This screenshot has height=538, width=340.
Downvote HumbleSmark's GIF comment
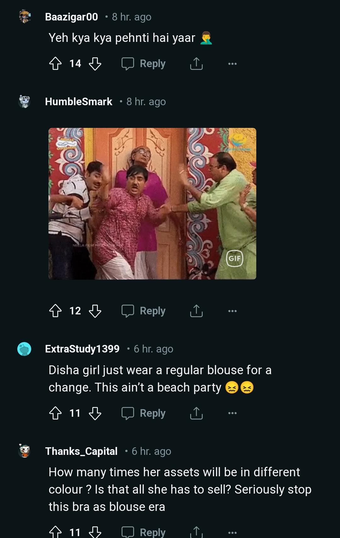pyautogui.click(x=95, y=311)
